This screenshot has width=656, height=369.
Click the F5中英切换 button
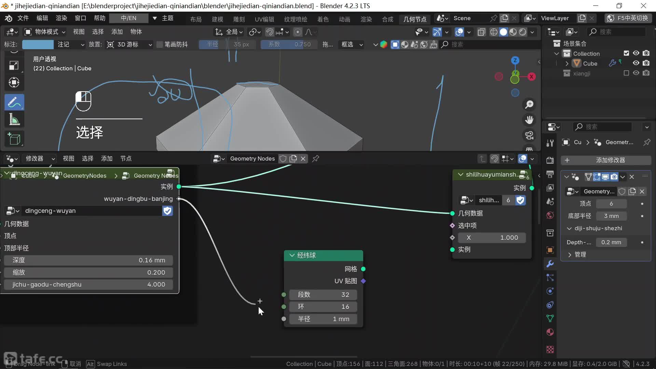(628, 18)
